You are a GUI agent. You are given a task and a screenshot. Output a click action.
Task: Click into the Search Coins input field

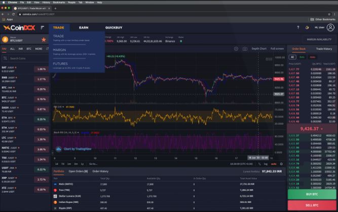(x=25, y=58)
